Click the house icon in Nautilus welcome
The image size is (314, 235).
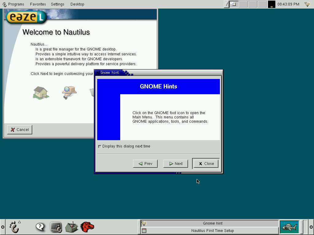(x=41, y=92)
